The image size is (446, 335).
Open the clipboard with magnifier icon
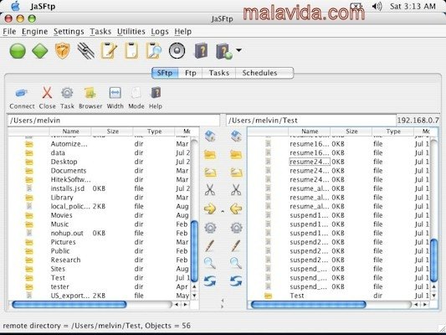click(154, 50)
